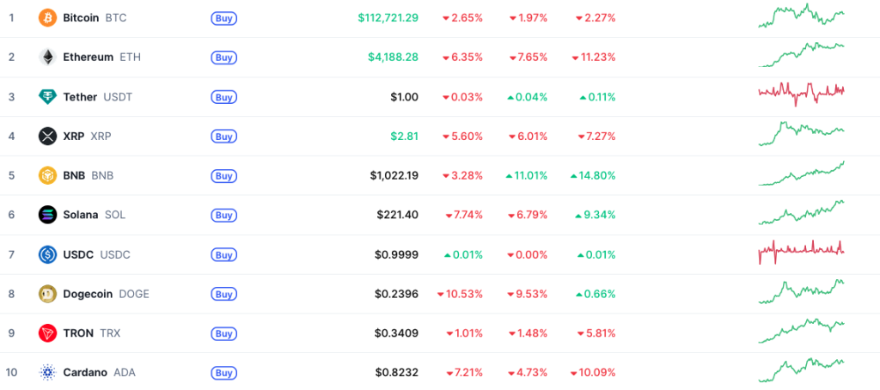880x390 pixels.
Task: Click the Bitcoin coin logo icon
Action: tap(47, 17)
